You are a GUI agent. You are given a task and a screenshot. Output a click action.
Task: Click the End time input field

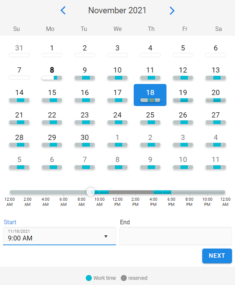pos(176,236)
